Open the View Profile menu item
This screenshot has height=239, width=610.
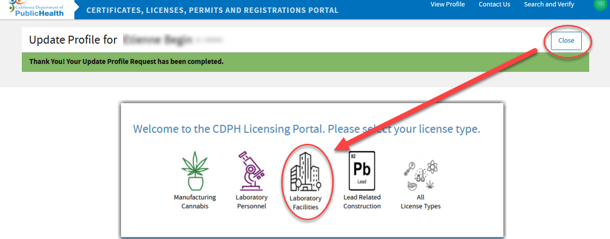pyautogui.click(x=448, y=4)
